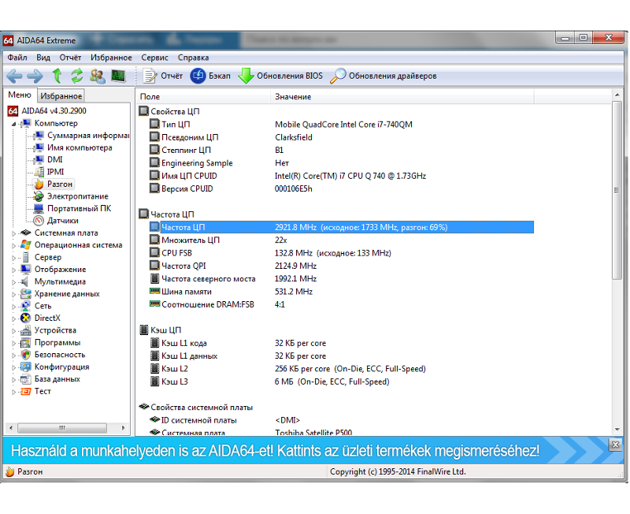Expand the DirectX node

13,318
